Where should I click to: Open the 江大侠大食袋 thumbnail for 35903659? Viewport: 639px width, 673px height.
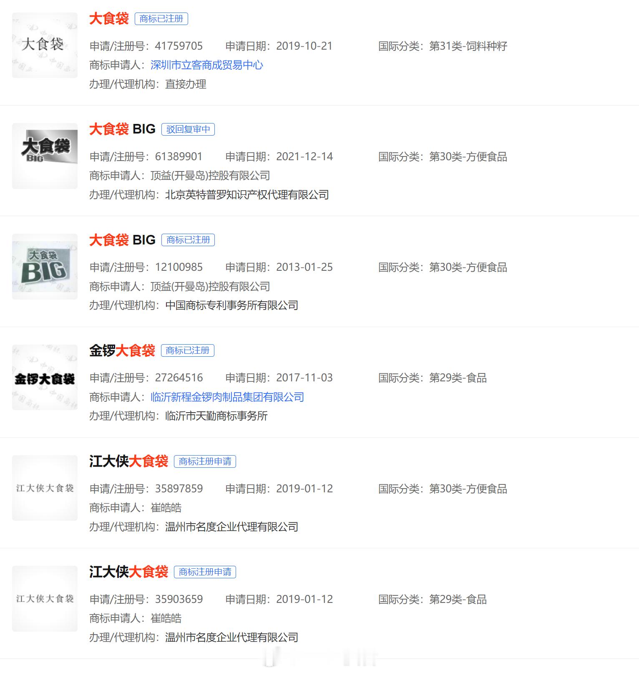[x=45, y=598]
